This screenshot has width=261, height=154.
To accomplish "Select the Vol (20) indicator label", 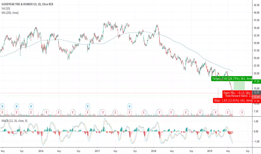I will 6,8.
